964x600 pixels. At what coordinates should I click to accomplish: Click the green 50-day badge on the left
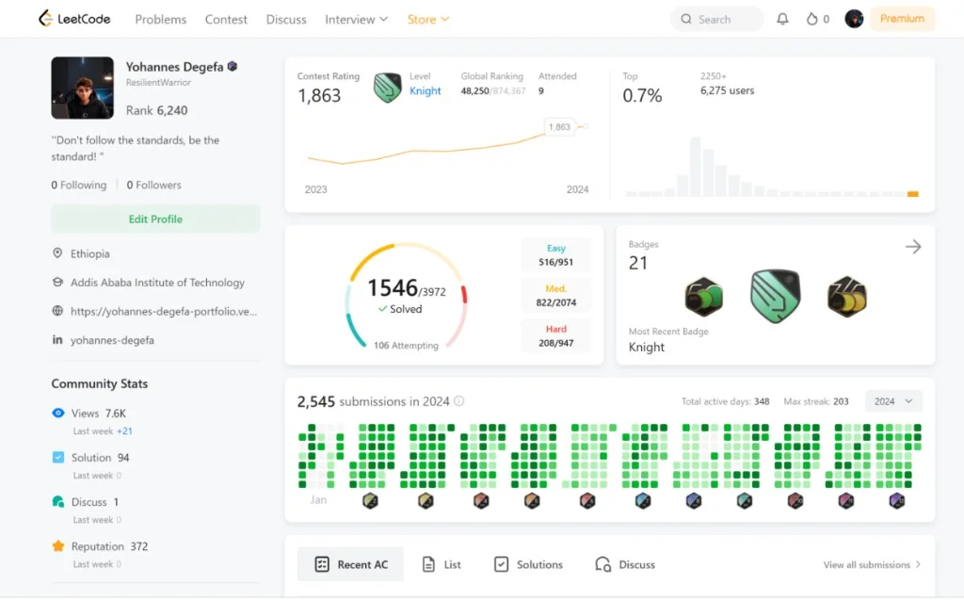coord(703,297)
